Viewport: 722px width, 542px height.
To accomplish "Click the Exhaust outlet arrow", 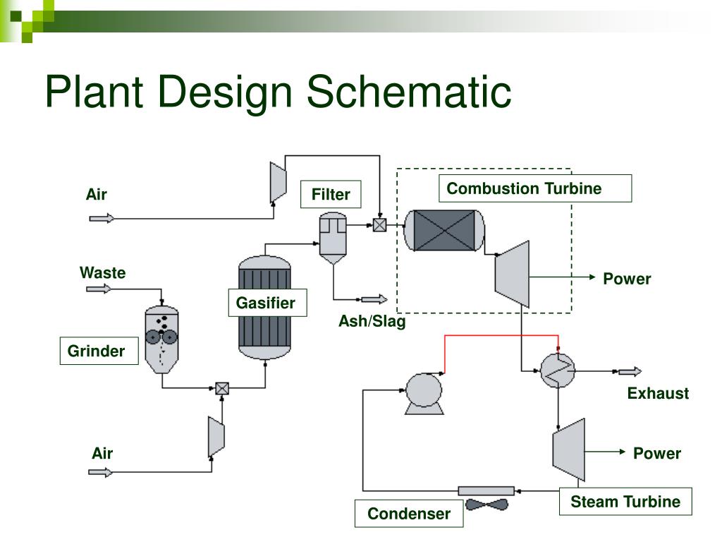I will tap(630, 371).
